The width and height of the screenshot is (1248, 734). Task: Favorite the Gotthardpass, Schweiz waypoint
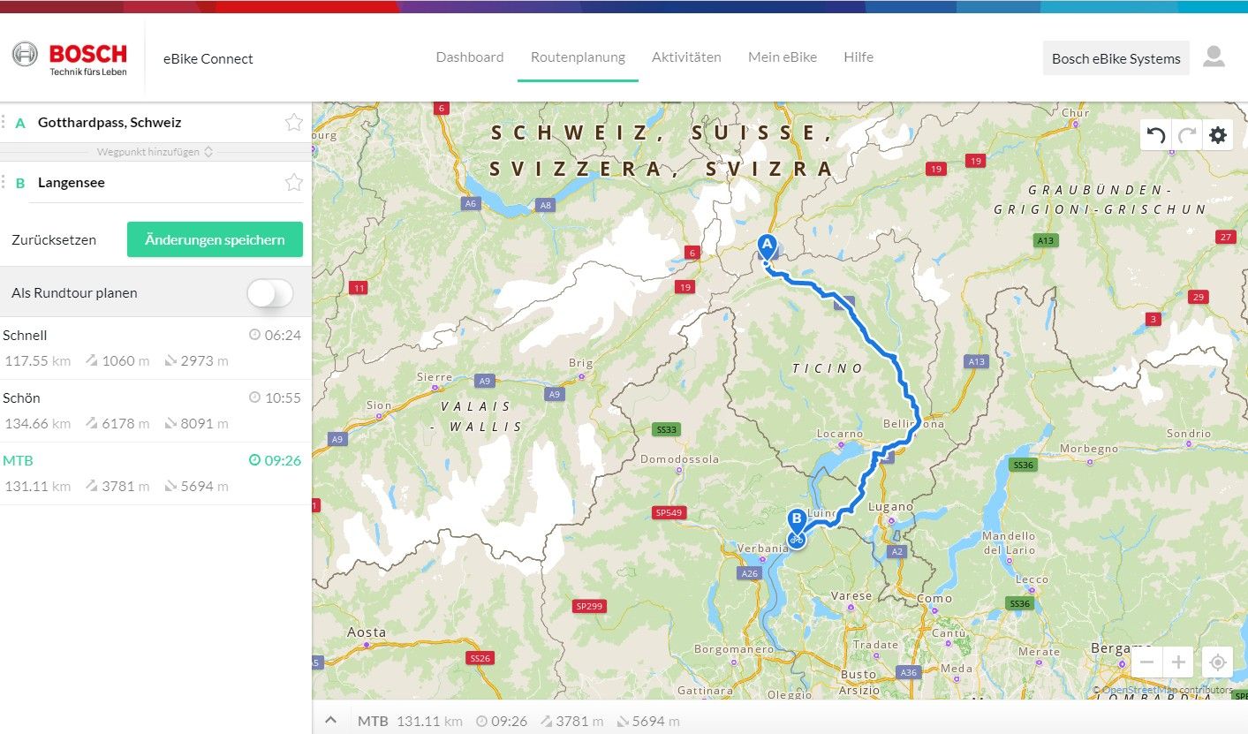pos(294,123)
